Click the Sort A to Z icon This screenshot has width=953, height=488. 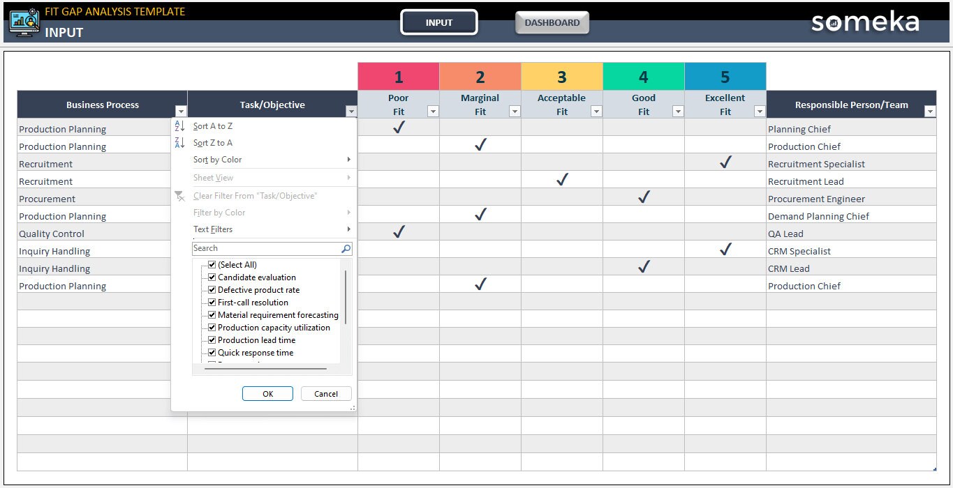click(x=179, y=126)
